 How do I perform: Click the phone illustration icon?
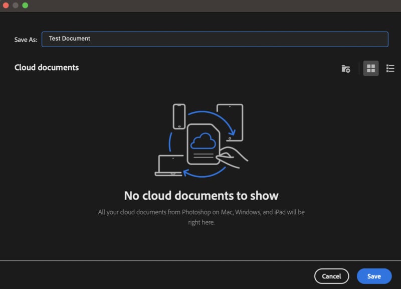point(179,116)
